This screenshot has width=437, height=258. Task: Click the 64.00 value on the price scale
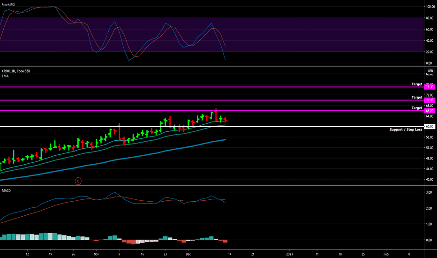point(429,116)
